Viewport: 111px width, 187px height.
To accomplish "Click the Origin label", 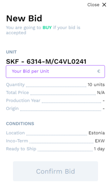I will coord(12,109).
